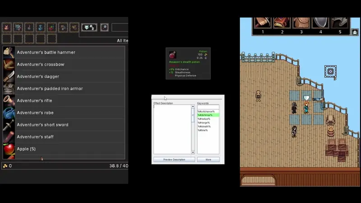361x203 pixels.
Task: Select the blue potion category filter icon
Action: 41,28
